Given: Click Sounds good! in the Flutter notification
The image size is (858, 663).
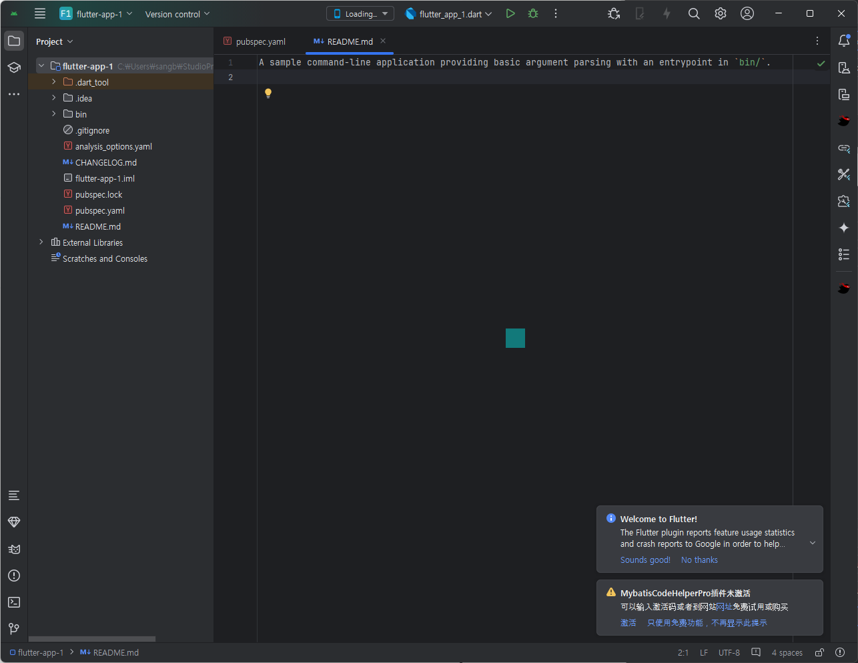Looking at the screenshot, I should pos(645,560).
